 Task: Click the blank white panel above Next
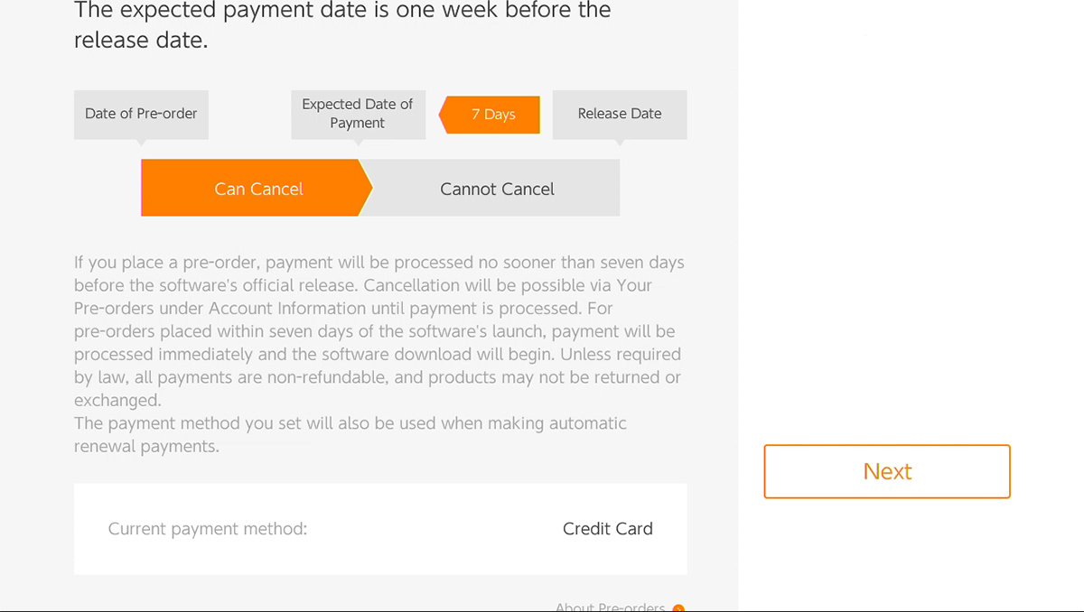(x=911, y=217)
